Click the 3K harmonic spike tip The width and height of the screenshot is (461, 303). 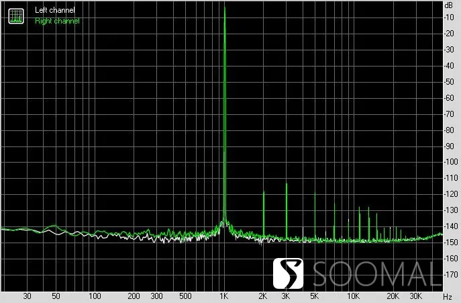(287, 184)
